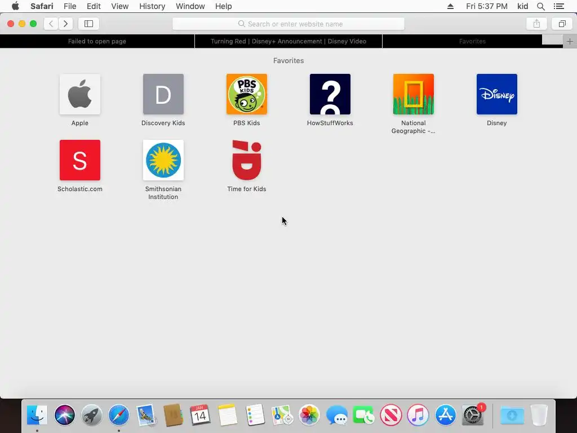The height and width of the screenshot is (433, 577).
Task: Open the Discovery Kids favorite
Action: pyautogui.click(x=163, y=94)
